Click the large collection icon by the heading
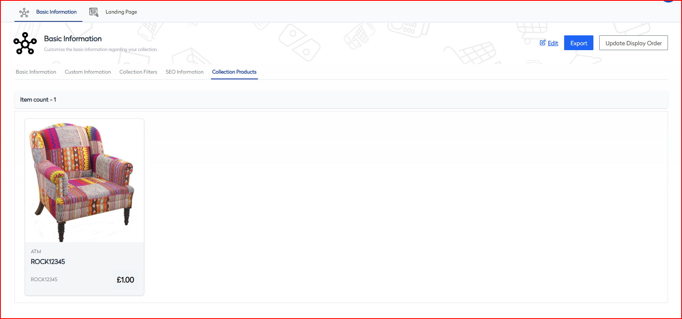 pos(25,44)
